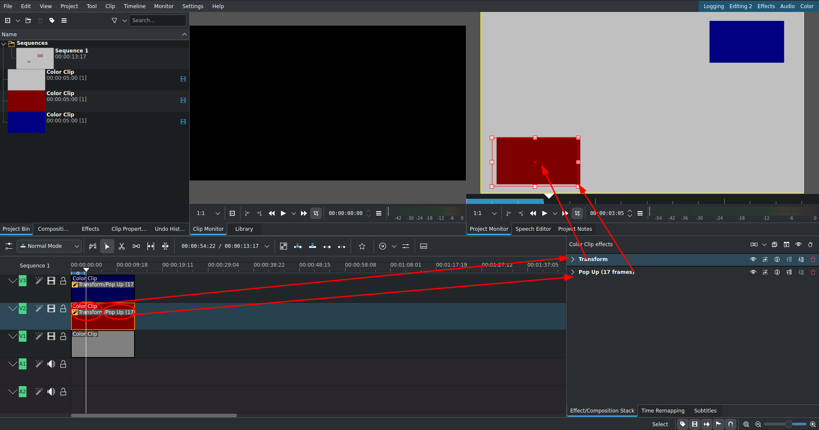Open Transform effect presets sliders icon

point(765,259)
